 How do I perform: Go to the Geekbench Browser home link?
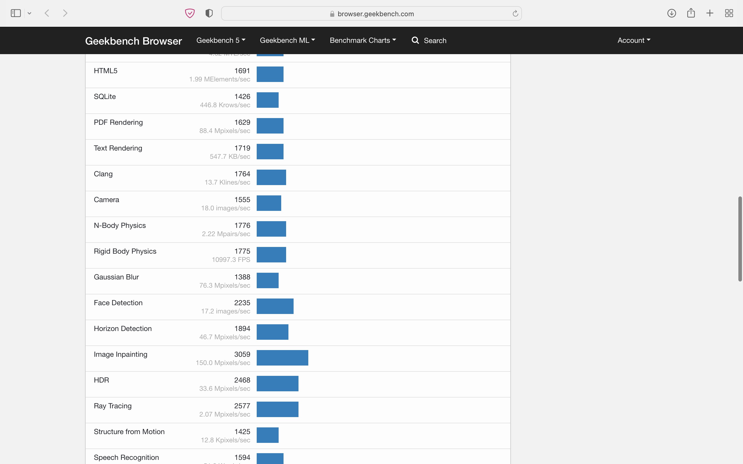click(134, 41)
